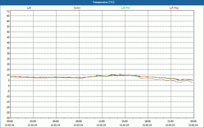The height and width of the screenshot is (128, 204).
Task: Click the green Luft Min legend label
Action: [125, 8]
